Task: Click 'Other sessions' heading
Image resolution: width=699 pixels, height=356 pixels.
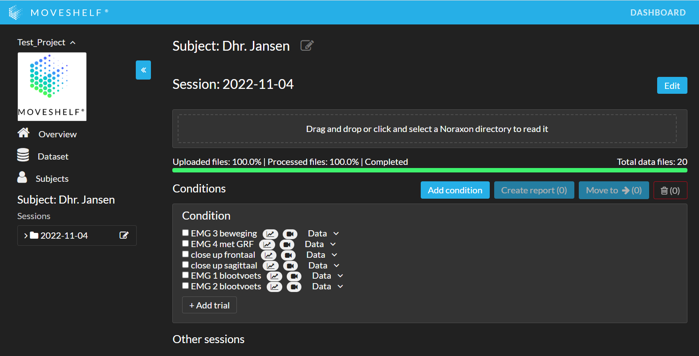Action: (208, 339)
